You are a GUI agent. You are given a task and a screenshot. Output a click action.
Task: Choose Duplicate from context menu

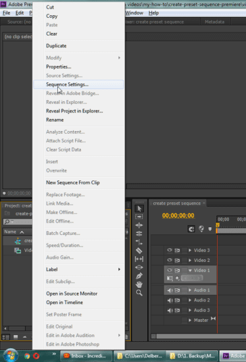[78, 45]
